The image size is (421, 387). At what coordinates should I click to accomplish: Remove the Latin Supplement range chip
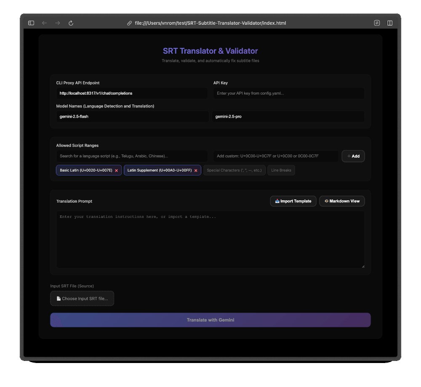pyautogui.click(x=196, y=170)
